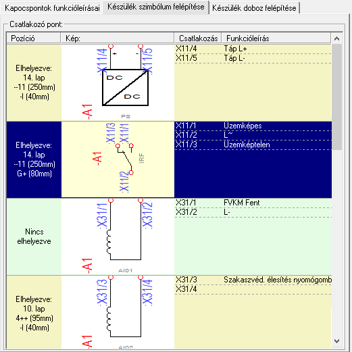
Task: Click the scrollbar up arrow
Action: pos(336,39)
